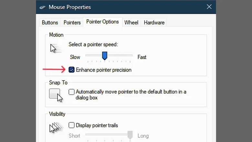Screen dimensions: 252x142
Task: Click the blue pointer speed slider thumb
Action: click(x=105, y=56)
